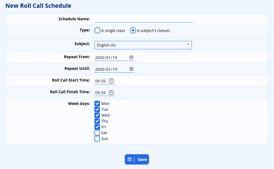Open calendar picker for Repeat Until

click(x=131, y=69)
